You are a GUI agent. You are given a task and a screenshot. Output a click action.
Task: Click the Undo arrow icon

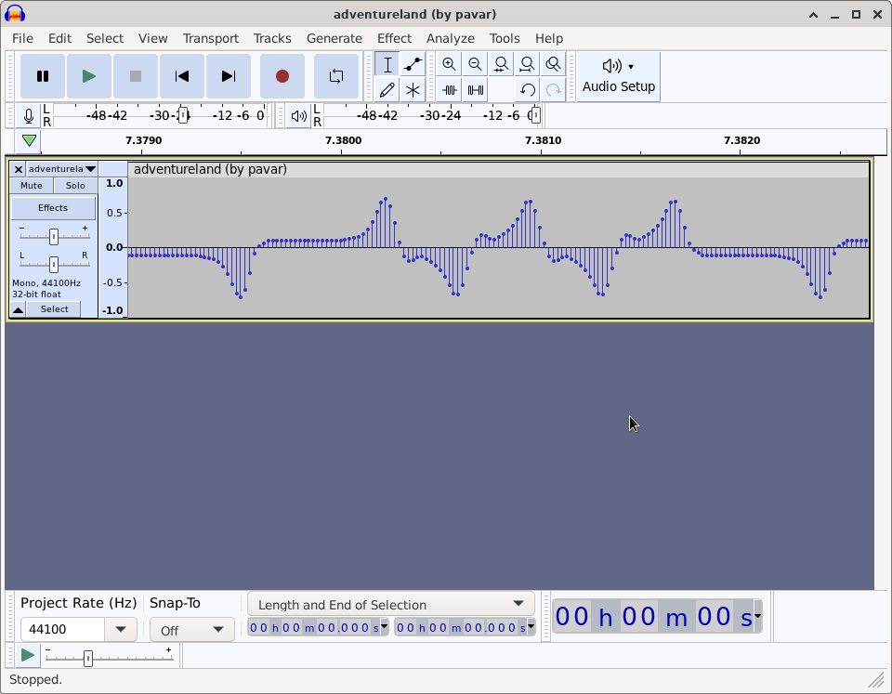click(x=528, y=90)
